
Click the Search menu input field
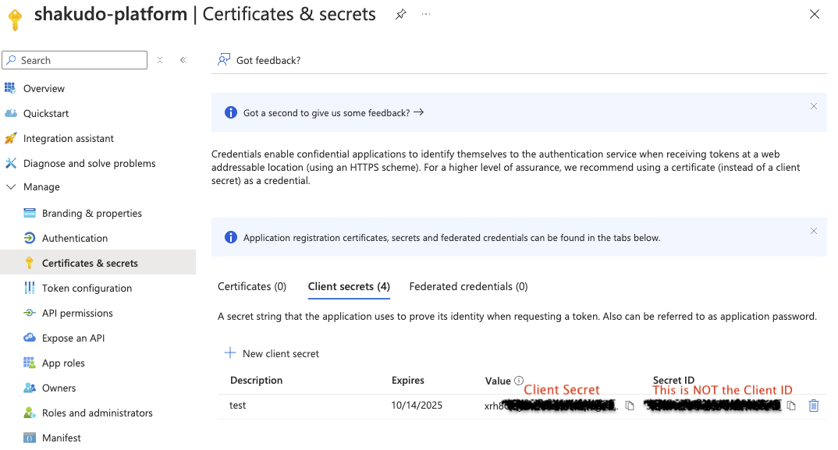(x=75, y=60)
